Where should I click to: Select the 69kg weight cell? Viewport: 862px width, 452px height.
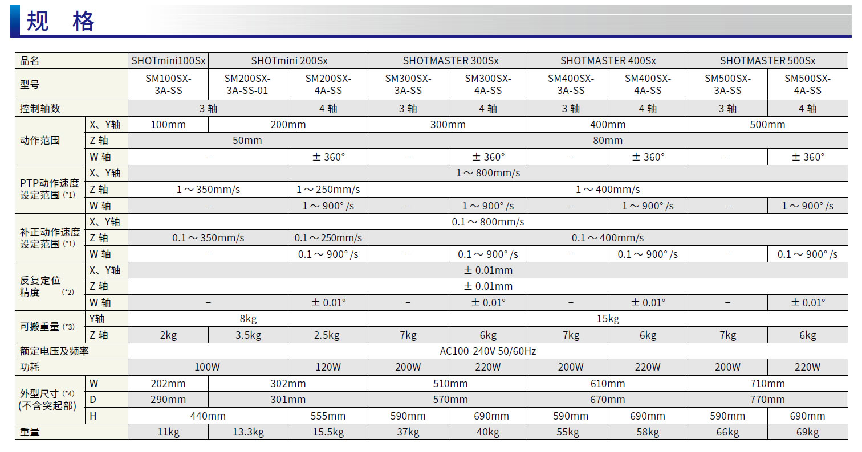pos(807,433)
